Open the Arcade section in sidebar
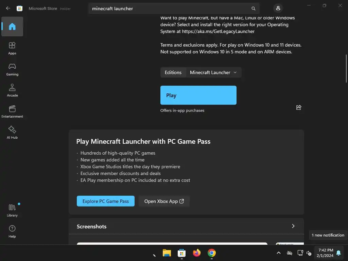The width and height of the screenshot is (348, 261). [x=12, y=90]
